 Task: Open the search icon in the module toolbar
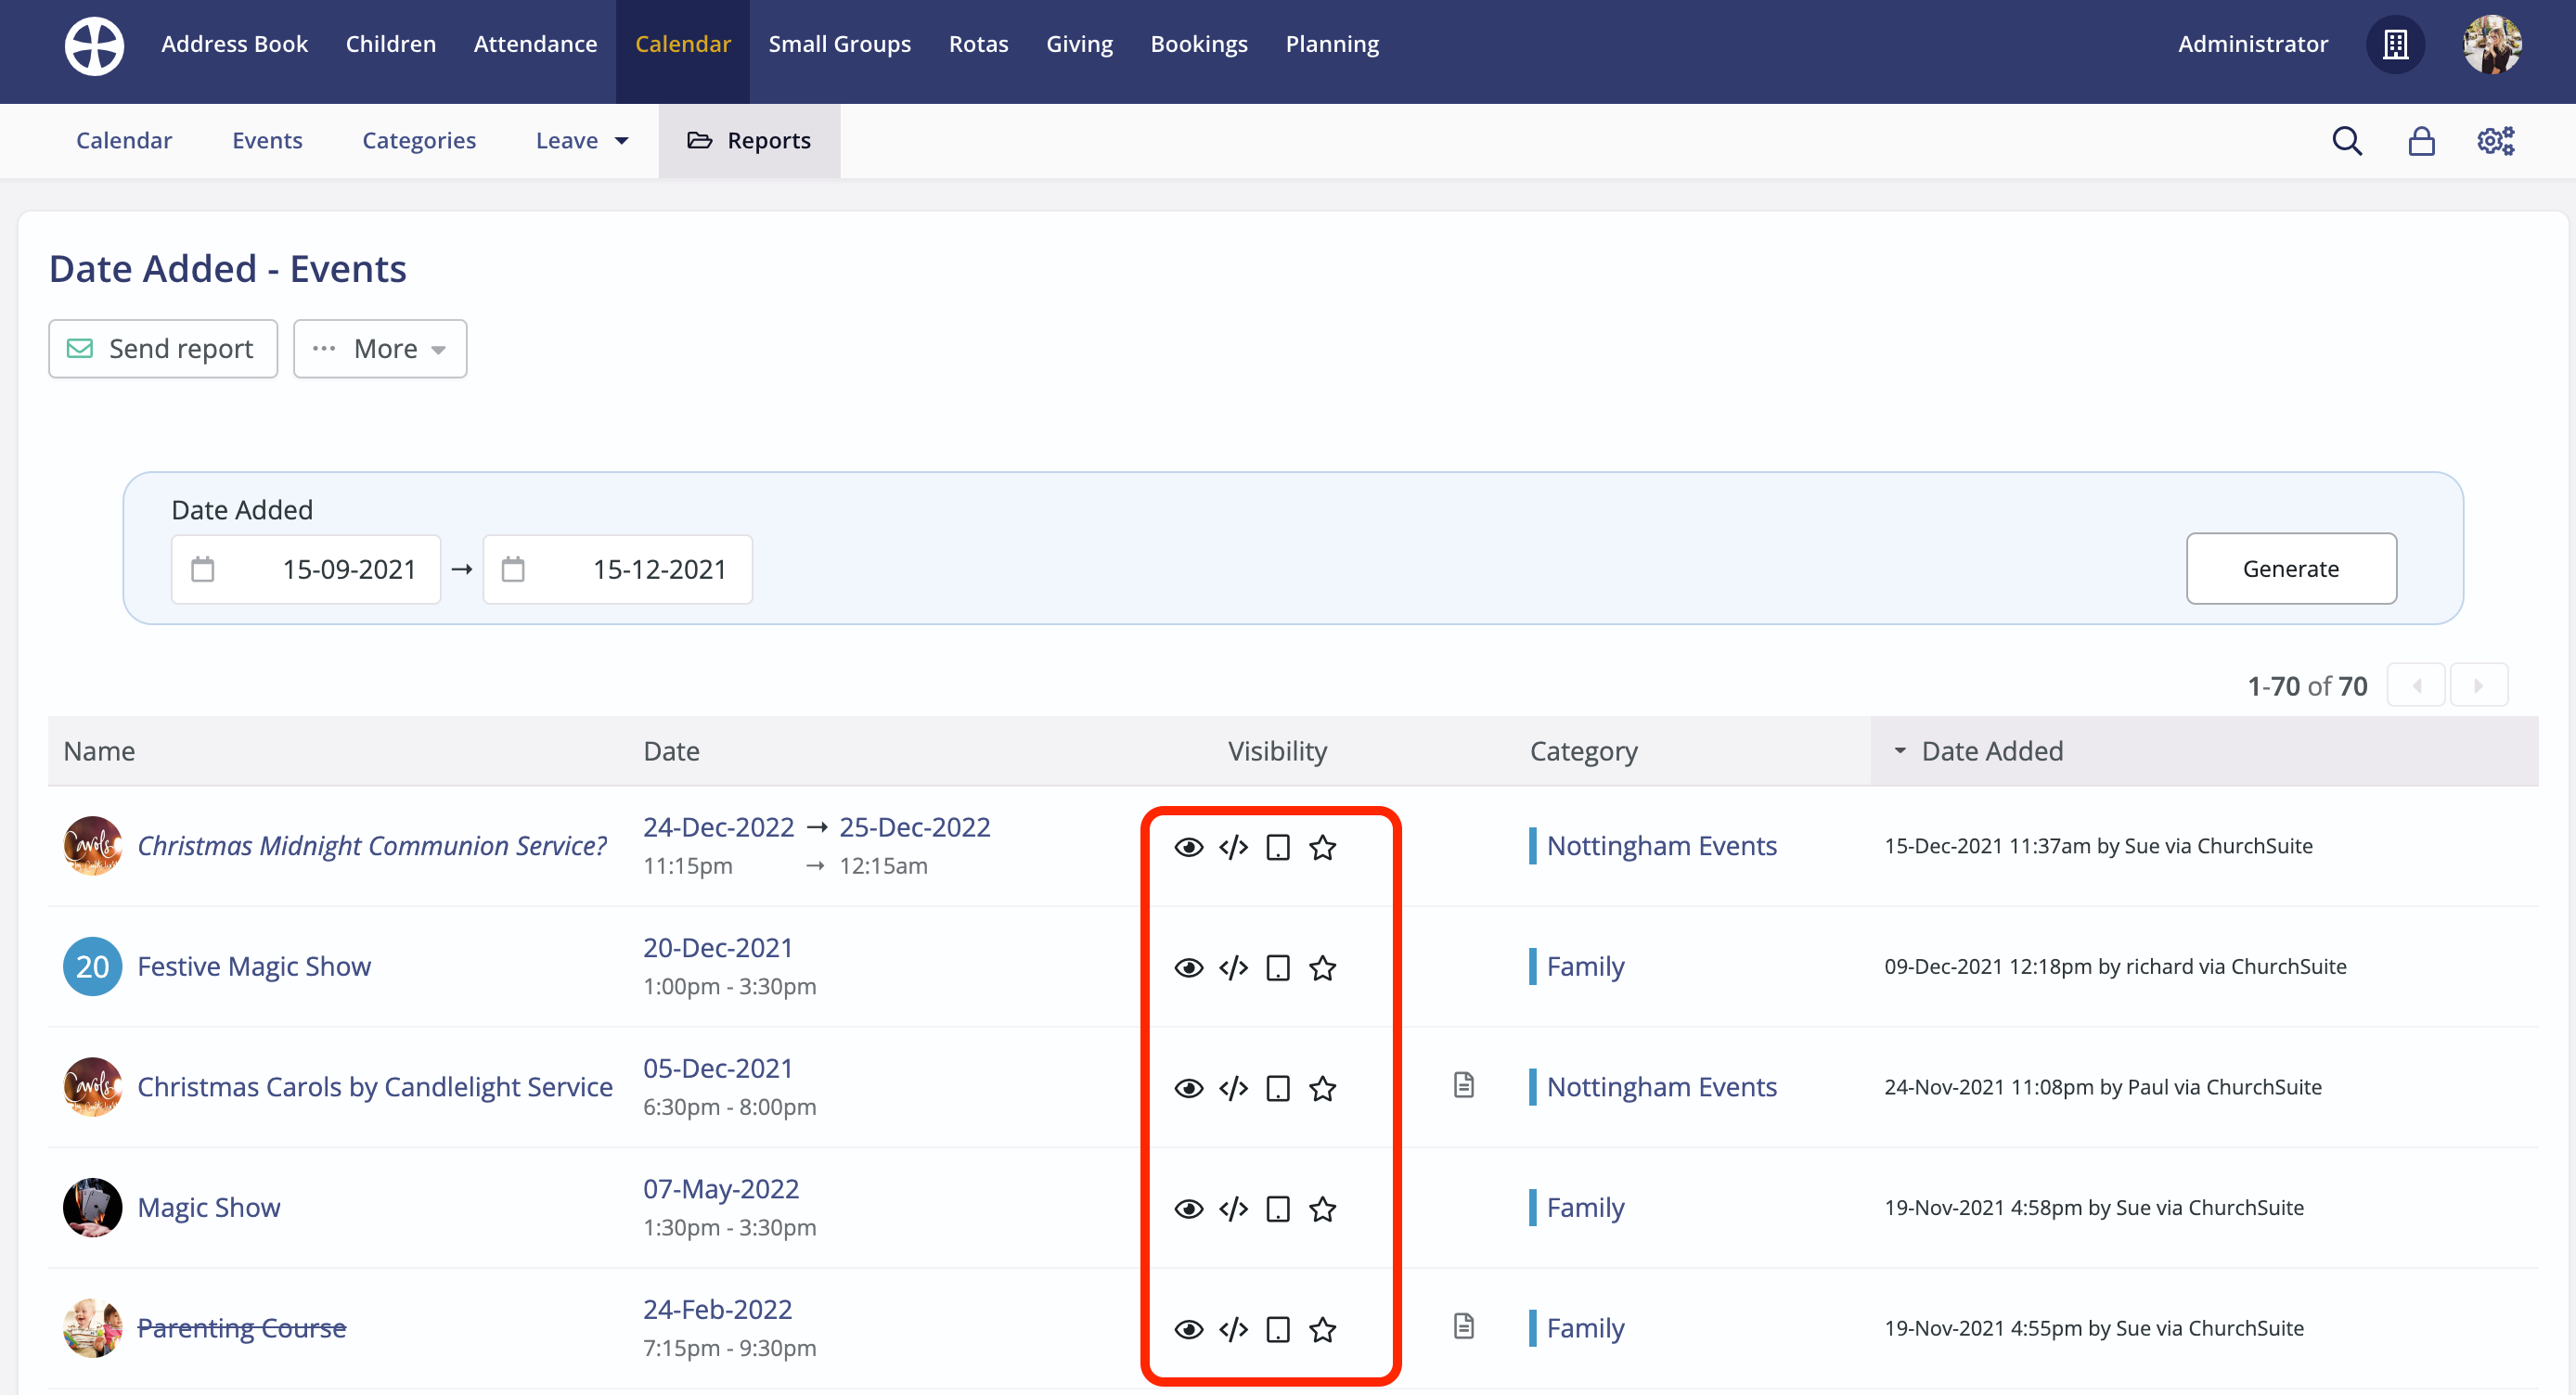(2347, 140)
